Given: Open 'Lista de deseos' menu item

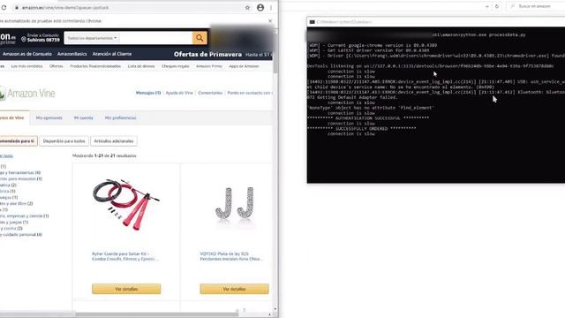Looking at the screenshot, I should point(141,66).
